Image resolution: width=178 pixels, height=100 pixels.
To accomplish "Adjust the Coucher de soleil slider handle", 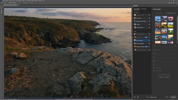I will [154, 51].
